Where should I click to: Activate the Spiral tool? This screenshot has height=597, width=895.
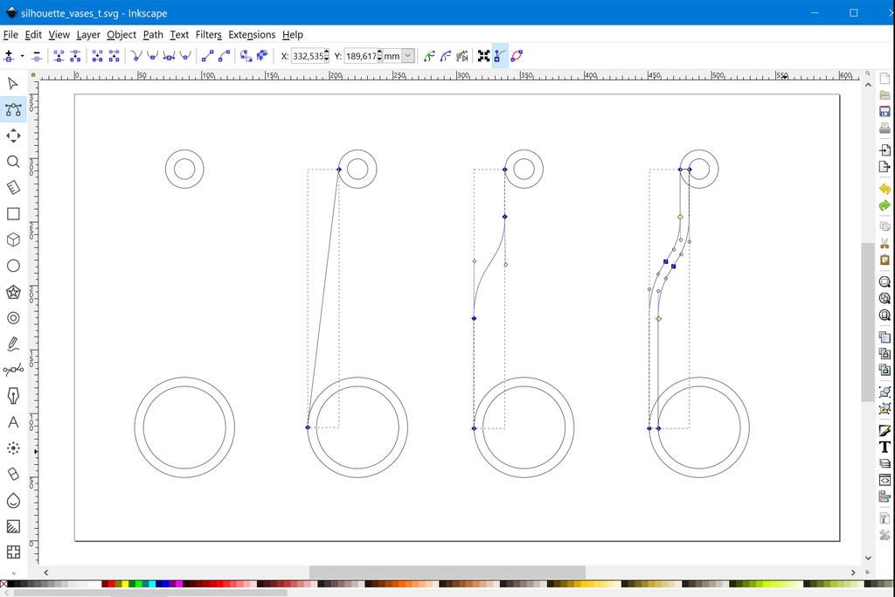tap(13, 318)
